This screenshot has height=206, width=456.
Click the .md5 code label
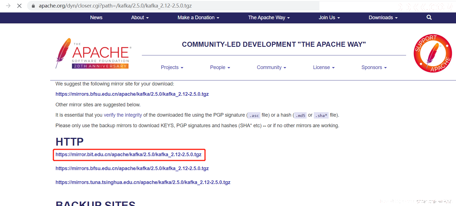[x=300, y=115]
